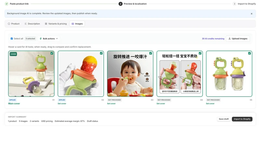Select the Images tab

tap(77, 24)
